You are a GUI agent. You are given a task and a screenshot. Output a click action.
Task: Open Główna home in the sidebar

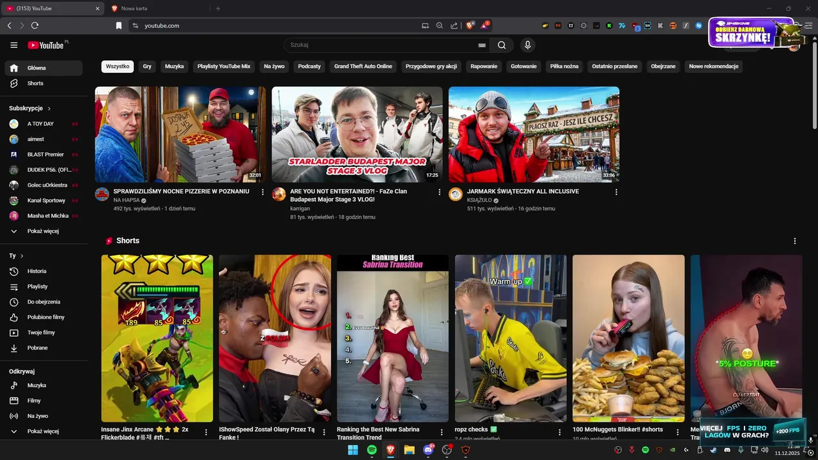[x=43, y=68]
